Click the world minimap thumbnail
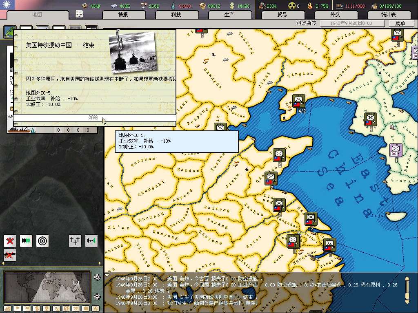 coord(47,287)
